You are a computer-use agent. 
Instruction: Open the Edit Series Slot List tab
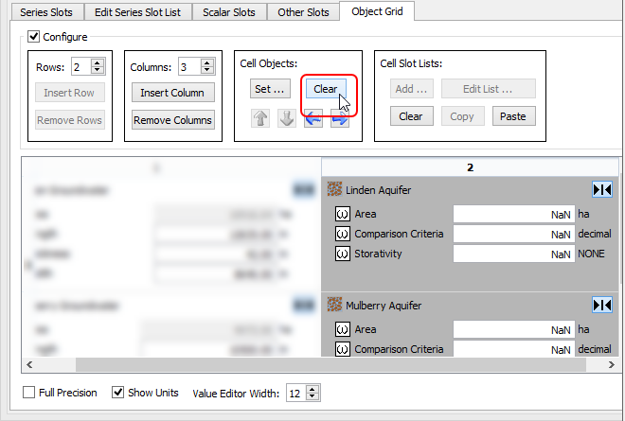point(138,12)
